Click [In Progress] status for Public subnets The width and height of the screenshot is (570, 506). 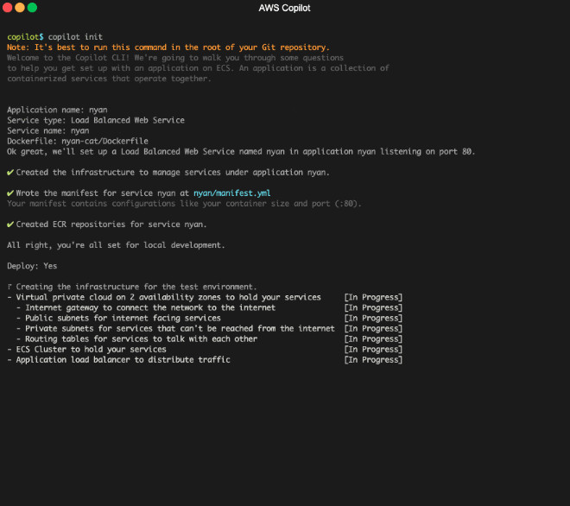tap(373, 318)
